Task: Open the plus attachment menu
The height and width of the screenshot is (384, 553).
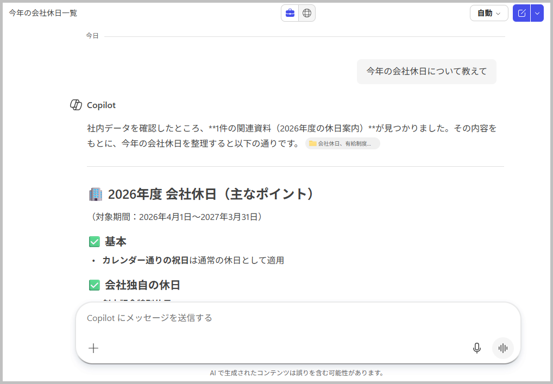Action: coord(93,348)
